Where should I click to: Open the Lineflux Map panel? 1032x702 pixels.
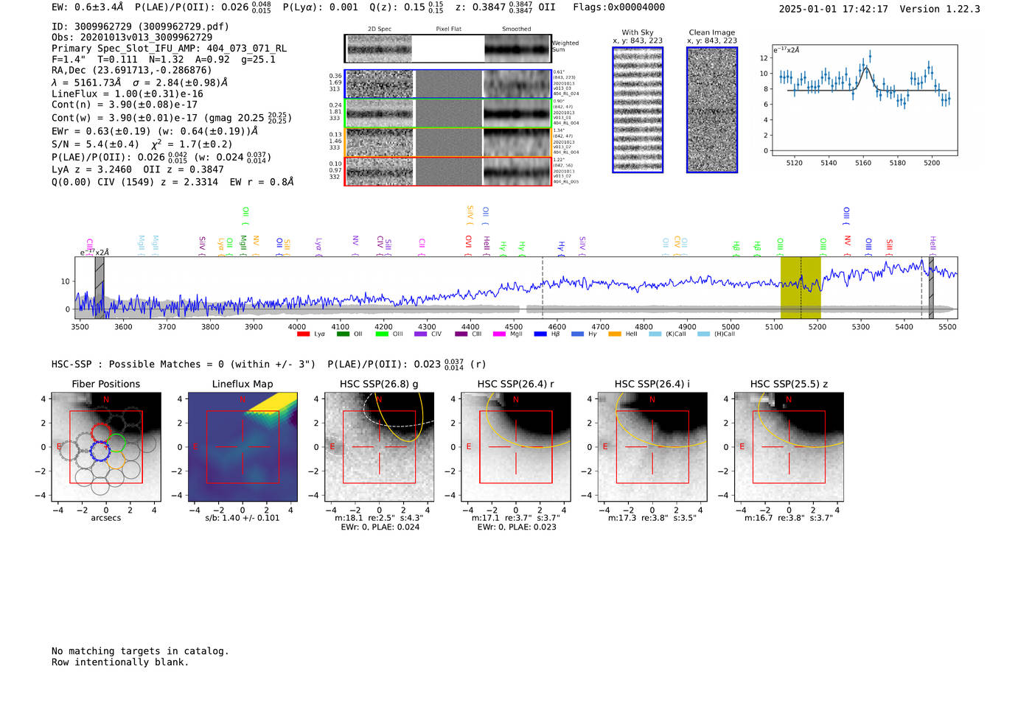(243, 447)
